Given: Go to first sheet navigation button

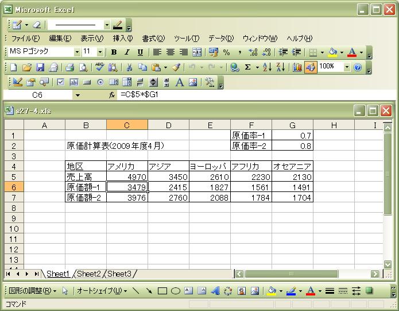Looking at the screenshot, I should coord(8,274).
